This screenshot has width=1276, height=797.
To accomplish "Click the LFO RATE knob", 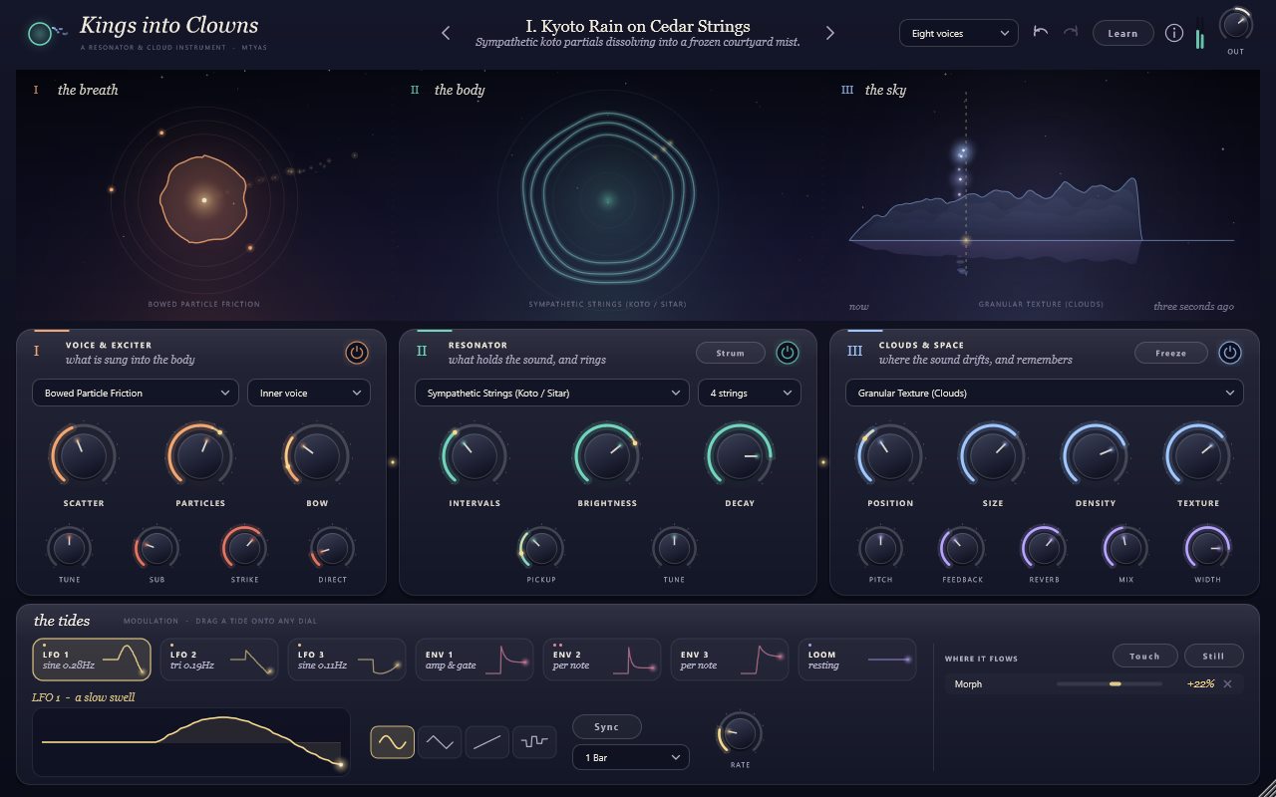I will (740, 734).
